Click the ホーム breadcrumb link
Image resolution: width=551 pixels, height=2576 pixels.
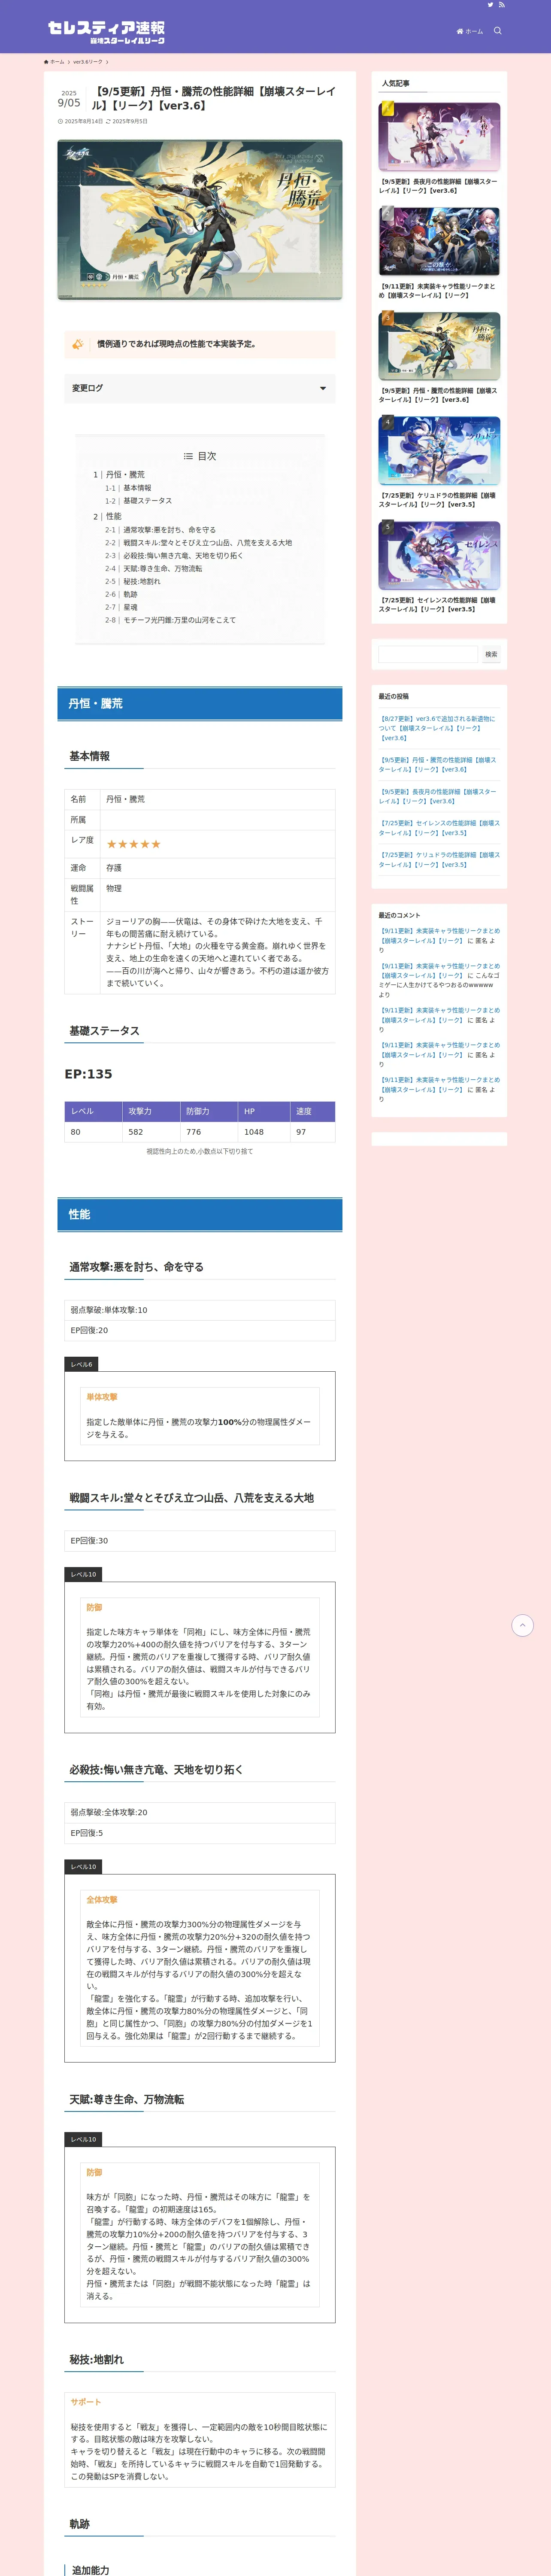pos(54,62)
